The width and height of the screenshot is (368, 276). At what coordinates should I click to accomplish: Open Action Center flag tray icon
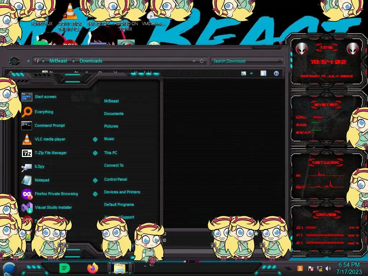click(311, 268)
